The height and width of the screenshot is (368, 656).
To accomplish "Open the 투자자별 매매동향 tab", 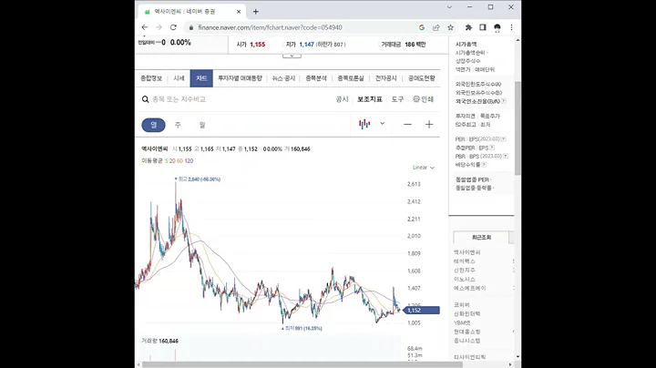I will 240,78.
